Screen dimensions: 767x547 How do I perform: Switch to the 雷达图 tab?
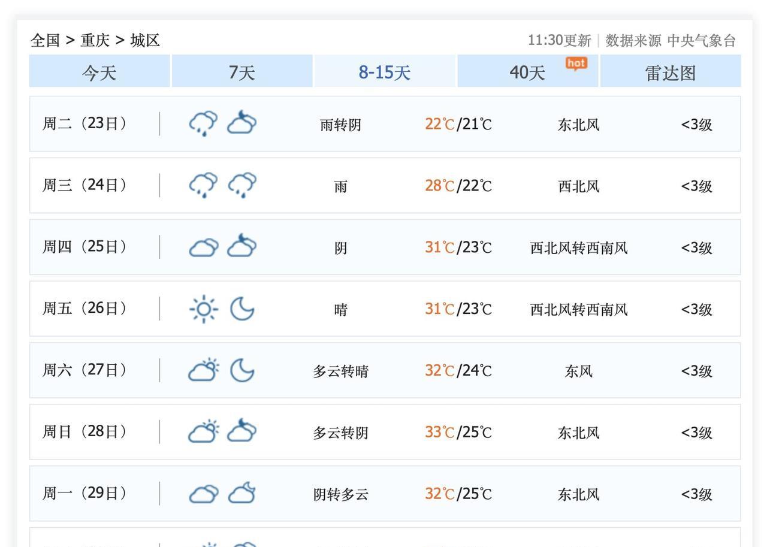coord(671,72)
